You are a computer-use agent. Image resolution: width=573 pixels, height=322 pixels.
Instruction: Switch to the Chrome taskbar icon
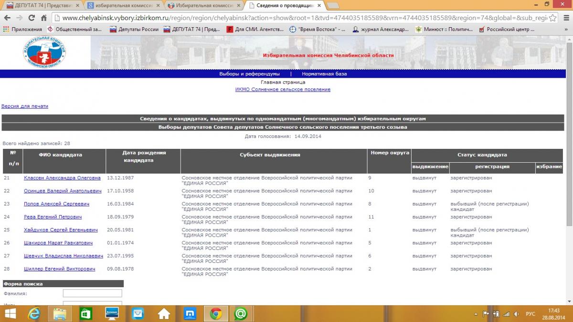click(216, 313)
